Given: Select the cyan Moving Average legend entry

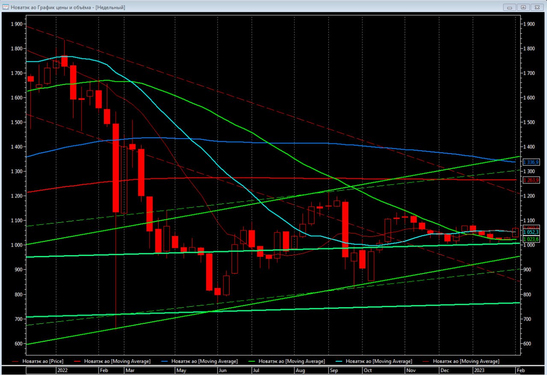Looking at the screenshot, I should click(379, 361).
